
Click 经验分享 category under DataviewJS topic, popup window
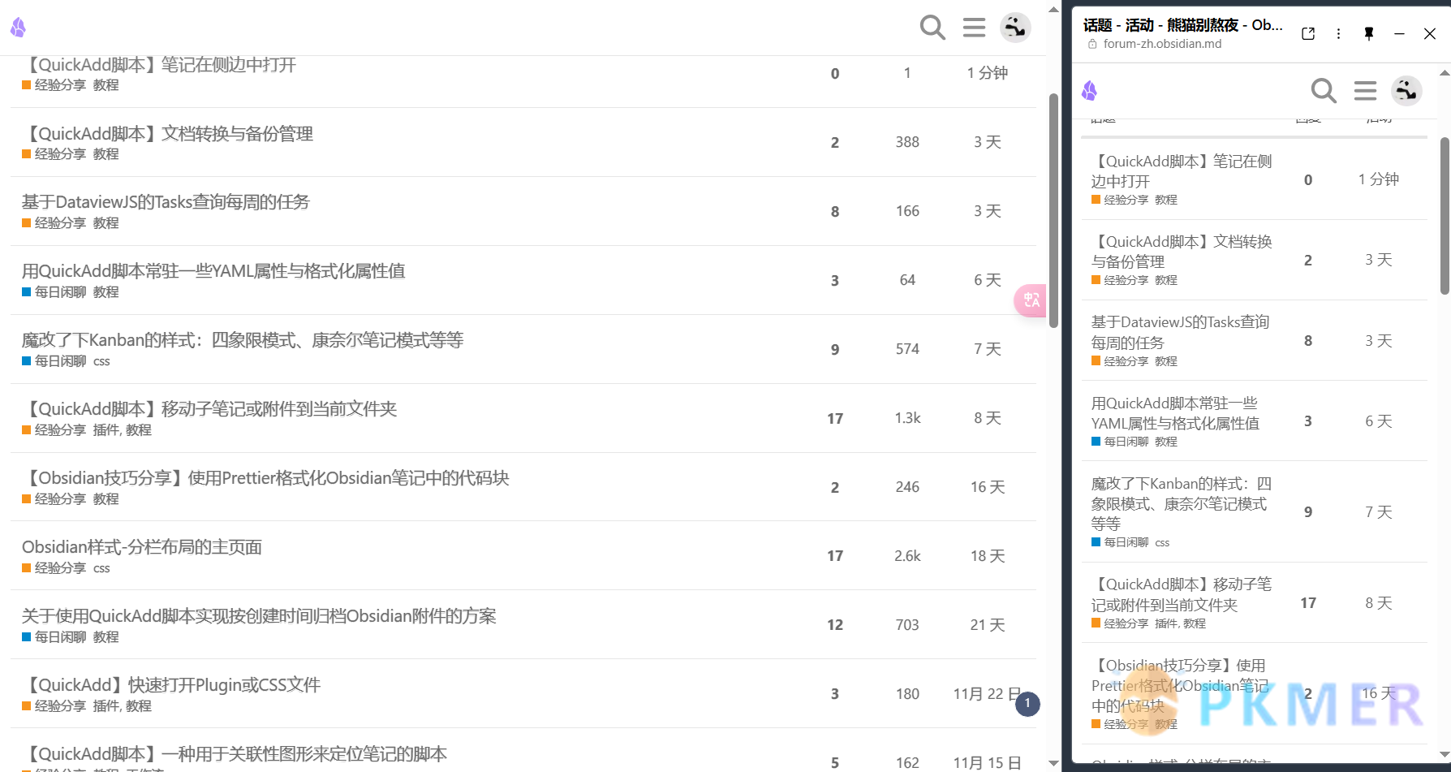tap(1120, 361)
